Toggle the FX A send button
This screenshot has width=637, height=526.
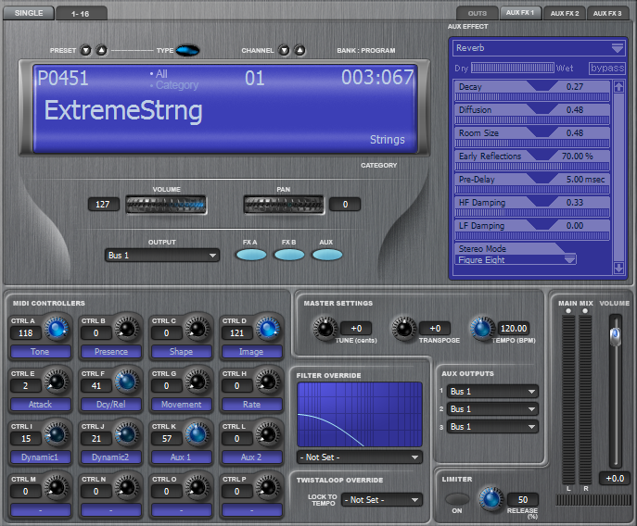coord(250,255)
